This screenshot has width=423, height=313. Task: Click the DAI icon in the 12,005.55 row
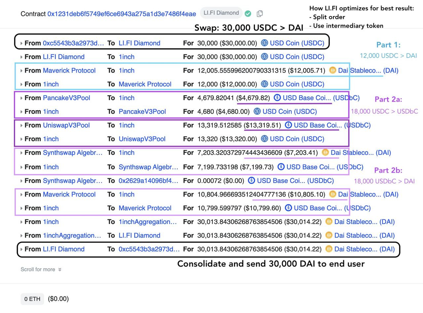(x=332, y=70)
